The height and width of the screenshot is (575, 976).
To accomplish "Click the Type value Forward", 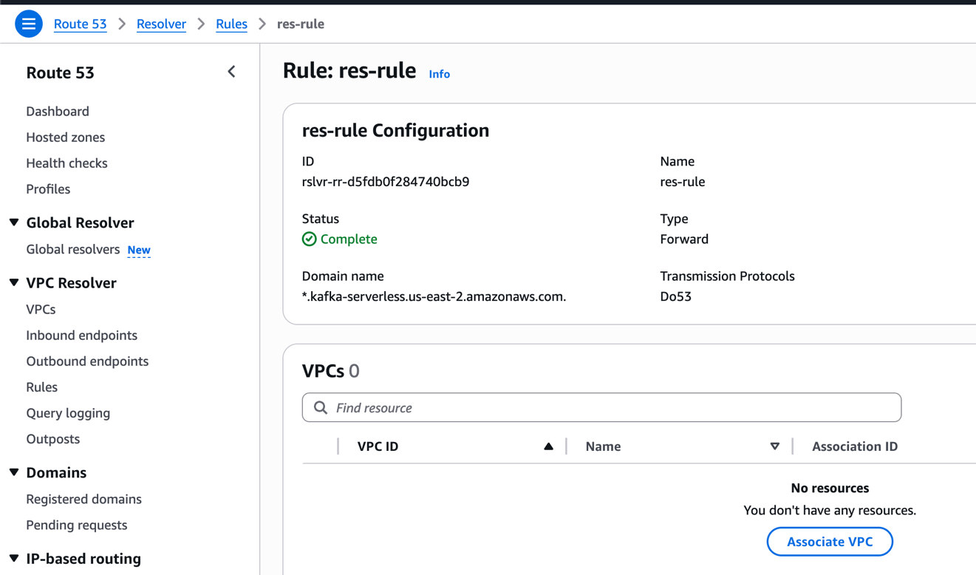I will click(x=684, y=239).
